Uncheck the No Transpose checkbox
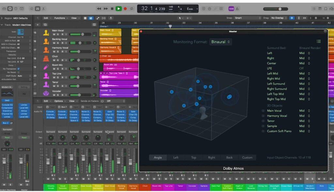 coord(19,69)
